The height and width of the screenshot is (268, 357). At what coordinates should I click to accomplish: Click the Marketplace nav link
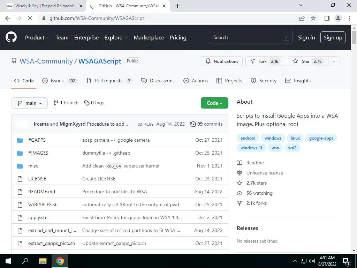point(149,38)
